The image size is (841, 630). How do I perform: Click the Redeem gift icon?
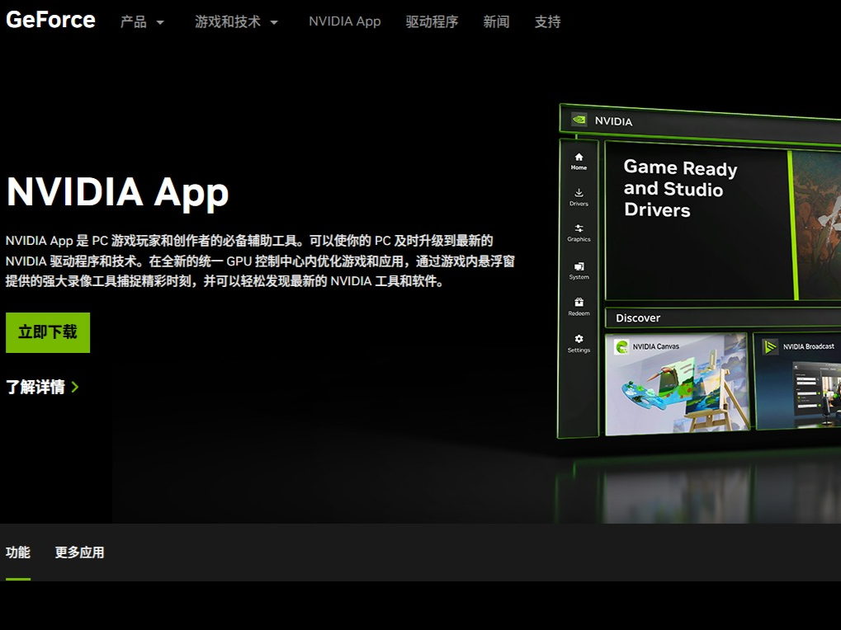click(579, 303)
